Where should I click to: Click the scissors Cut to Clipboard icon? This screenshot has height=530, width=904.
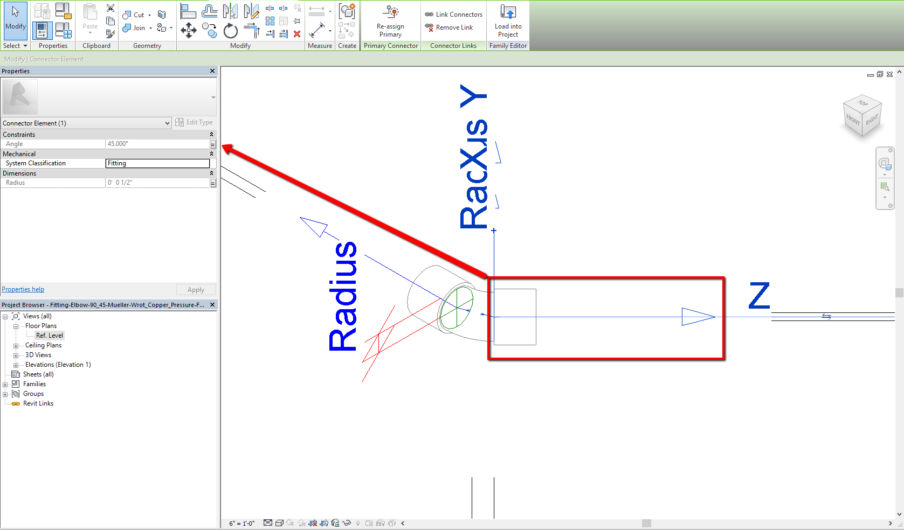click(111, 8)
